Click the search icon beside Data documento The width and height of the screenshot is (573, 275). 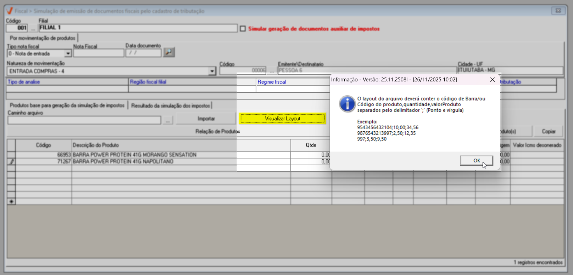click(x=169, y=52)
